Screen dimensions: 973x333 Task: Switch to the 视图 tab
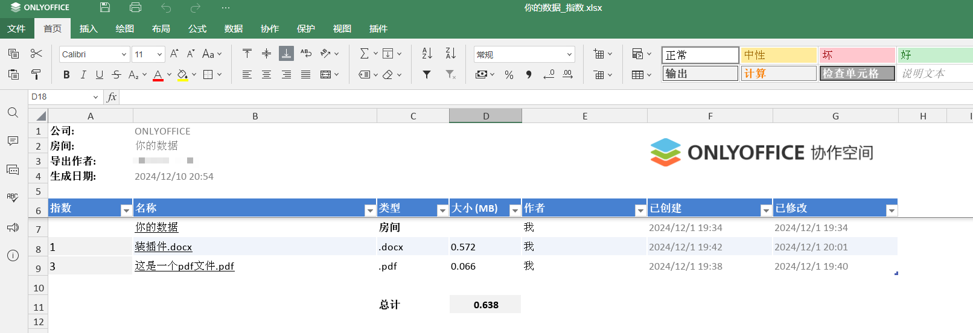(x=342, y=28)
